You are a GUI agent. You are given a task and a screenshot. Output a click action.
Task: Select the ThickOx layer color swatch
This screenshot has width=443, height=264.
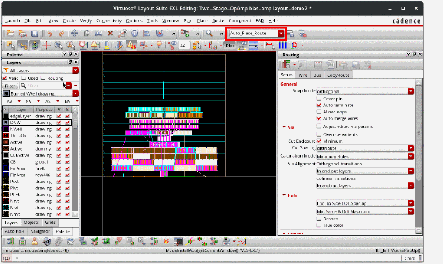[6, 136]
